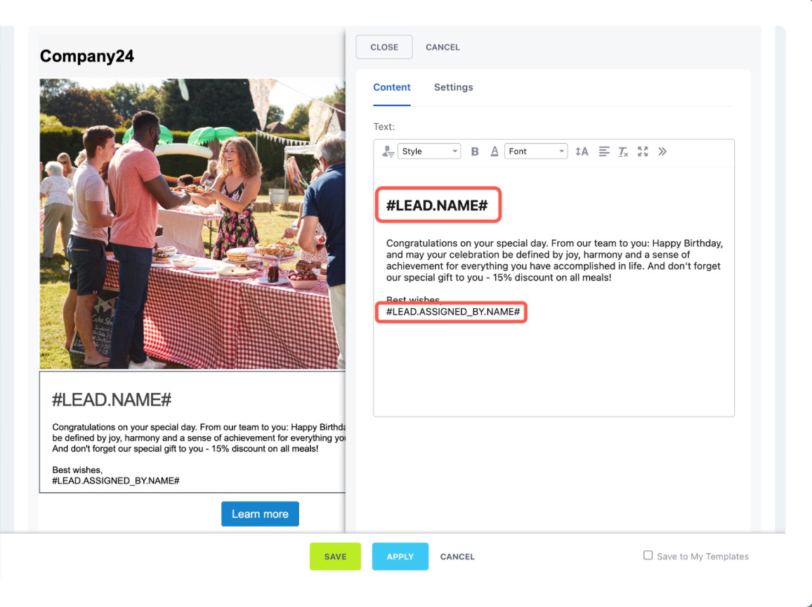This screenshot has height=607, width=812.
Task: Toggle bold formatting in the text editor
Action: tap(475, 151)
